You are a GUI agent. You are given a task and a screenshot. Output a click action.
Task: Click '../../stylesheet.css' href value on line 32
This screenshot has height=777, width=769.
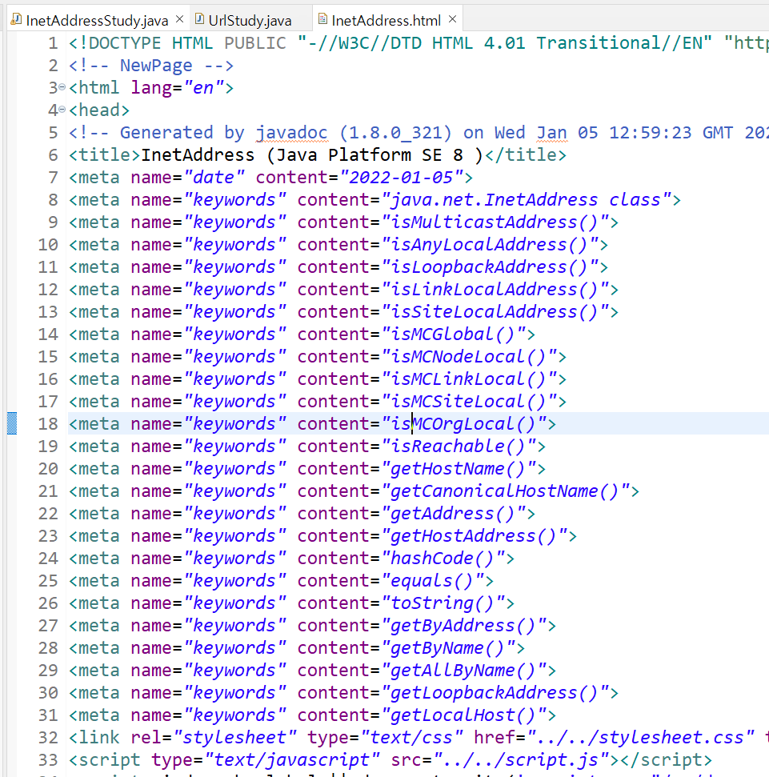pyautogui.click(x=640, y=737)
